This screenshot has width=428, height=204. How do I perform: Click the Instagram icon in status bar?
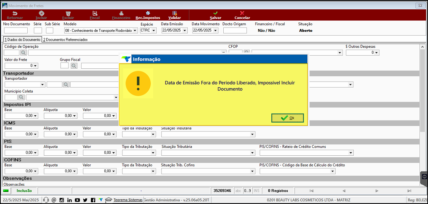(62, 200)
